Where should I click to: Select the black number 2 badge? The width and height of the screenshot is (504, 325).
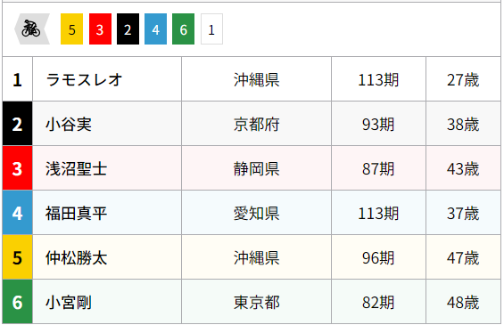tap(128, 28)
